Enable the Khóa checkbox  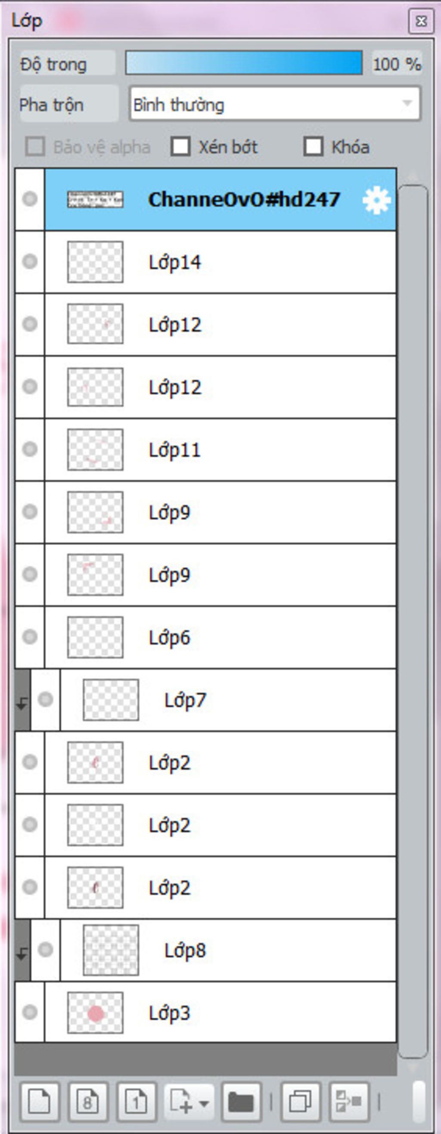point(313,146)
